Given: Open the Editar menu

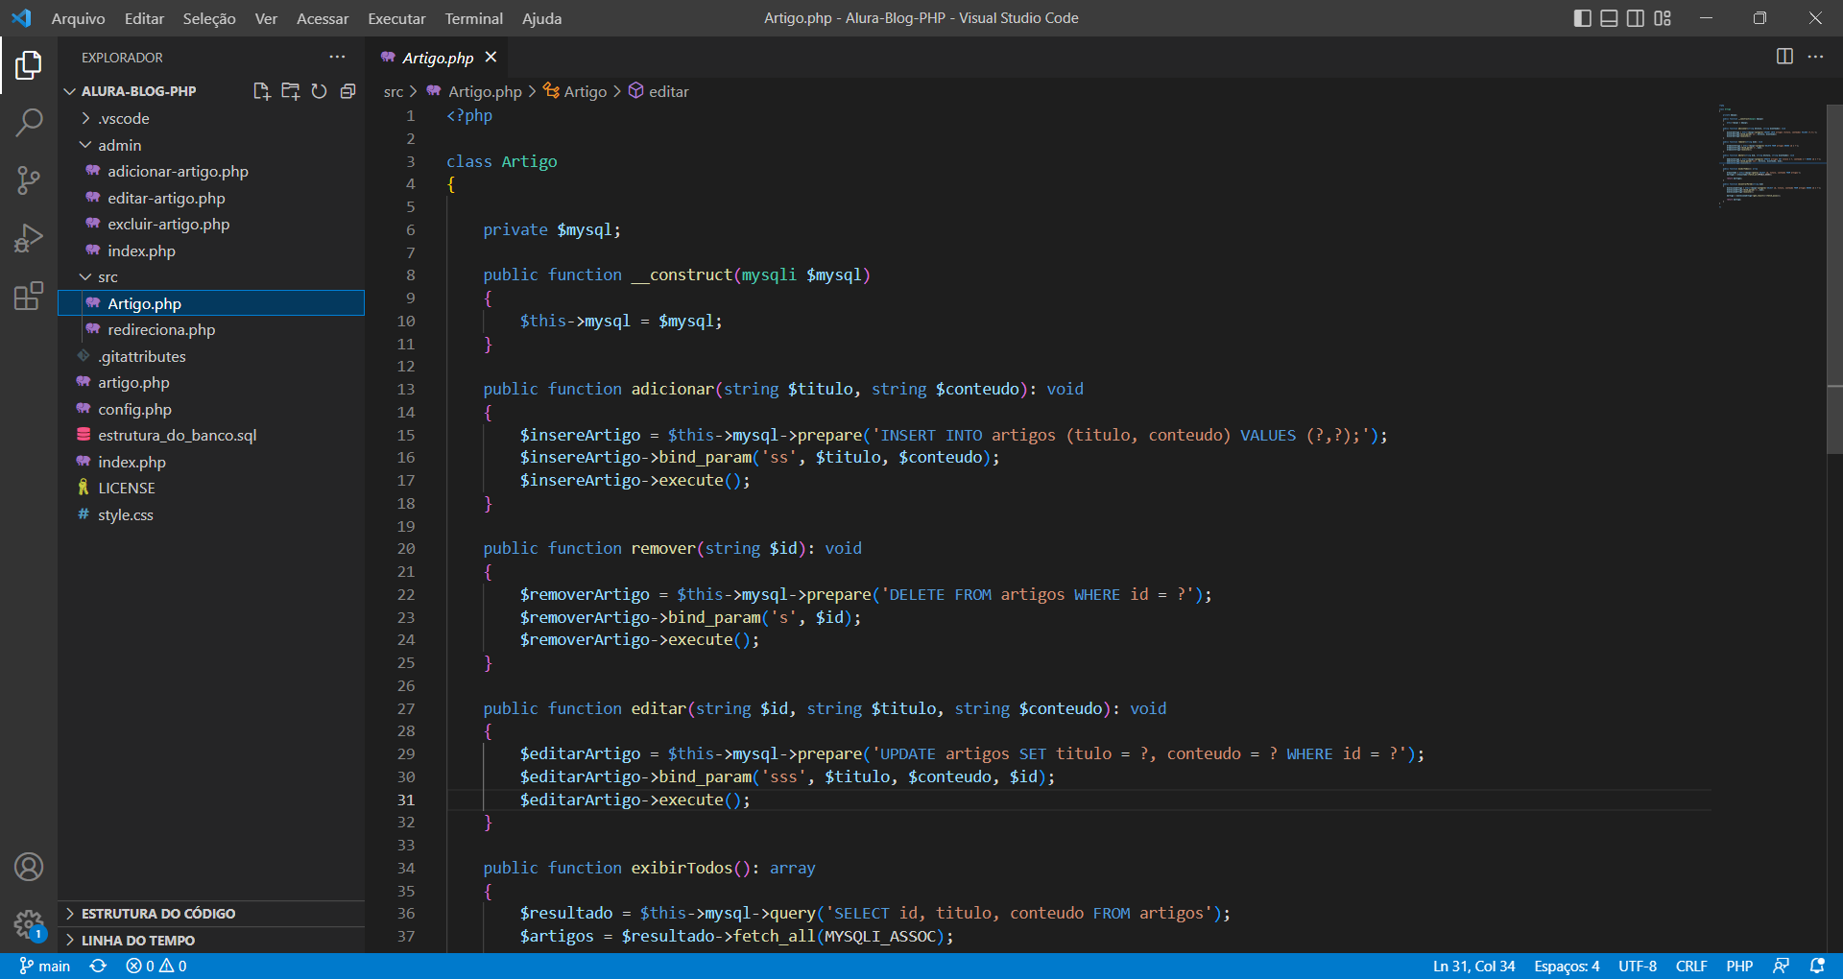Looking at the screenshot, I should (144, 18).
